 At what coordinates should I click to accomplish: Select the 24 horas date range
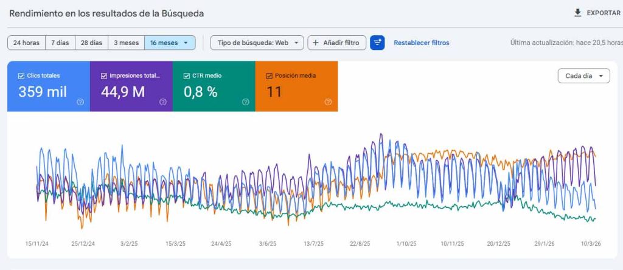tap(26, 43)
